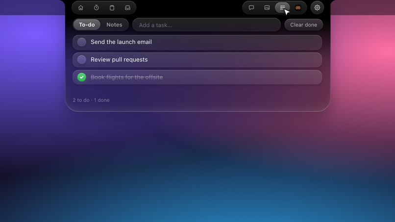Screen dimensions: 395x222
Task: Check off Send the launch email
Action: (x=82, y=42)
